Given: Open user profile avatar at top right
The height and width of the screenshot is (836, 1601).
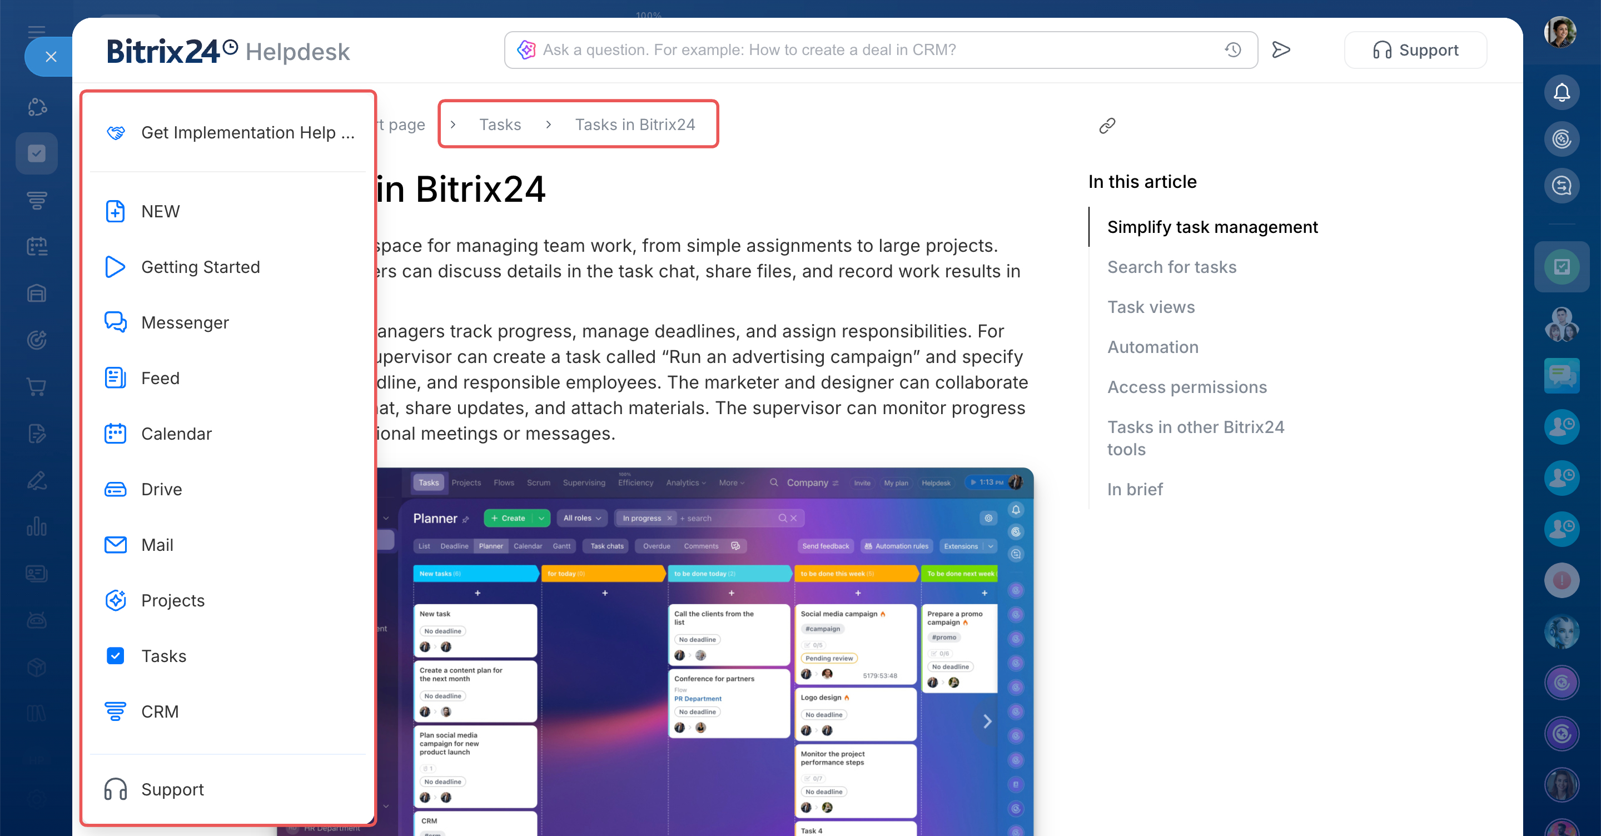Looking at the screenshot, I should pyautogui.click(x=1560, y=32).
